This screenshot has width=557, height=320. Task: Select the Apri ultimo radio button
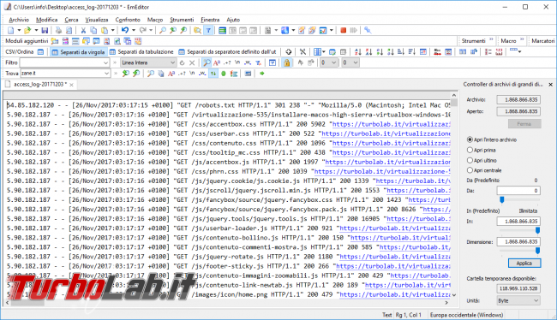pos(470,160)
